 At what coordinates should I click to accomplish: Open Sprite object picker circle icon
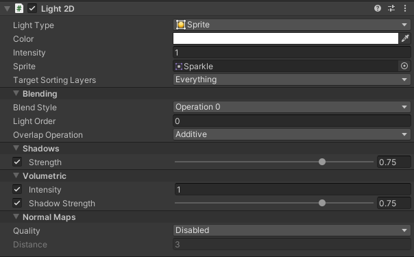coord(404,66)
